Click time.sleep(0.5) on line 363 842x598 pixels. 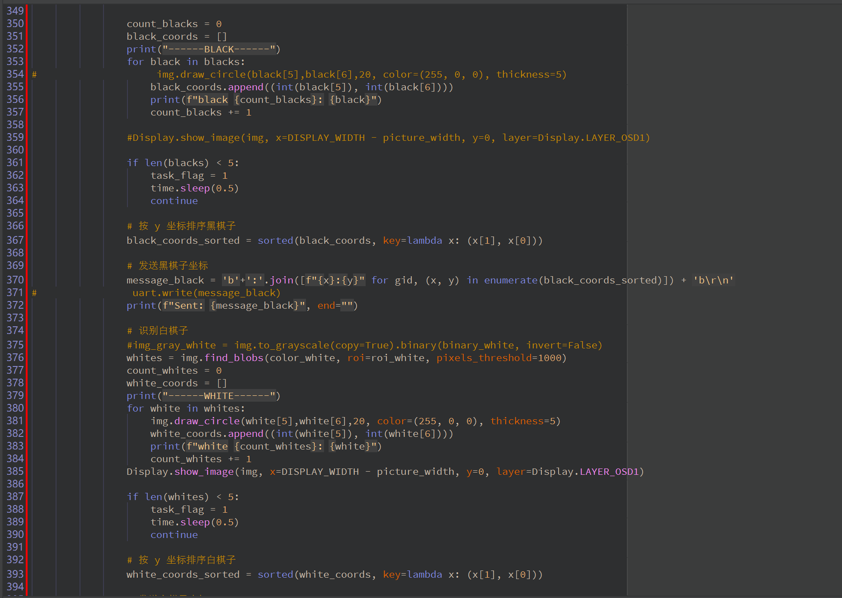pyautogui.click(x=194, y=188)
